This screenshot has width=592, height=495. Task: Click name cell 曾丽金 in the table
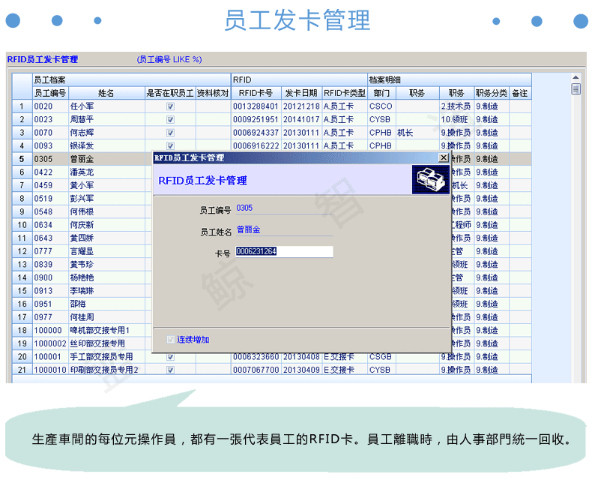(106, 159)
